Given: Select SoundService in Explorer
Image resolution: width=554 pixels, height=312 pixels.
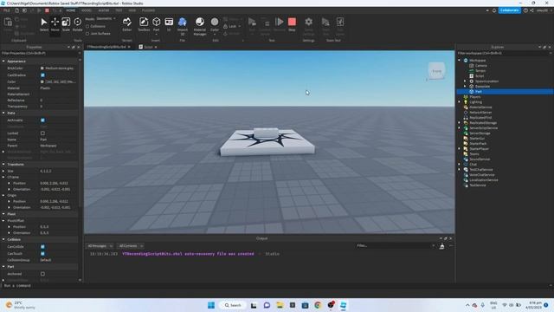Looking at the screenshot, I should pyautogui.click(x=480, y=159).
